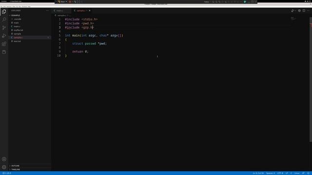Click the Split Editor icon
Screen dimensions: 312x175
pos(304,11)
